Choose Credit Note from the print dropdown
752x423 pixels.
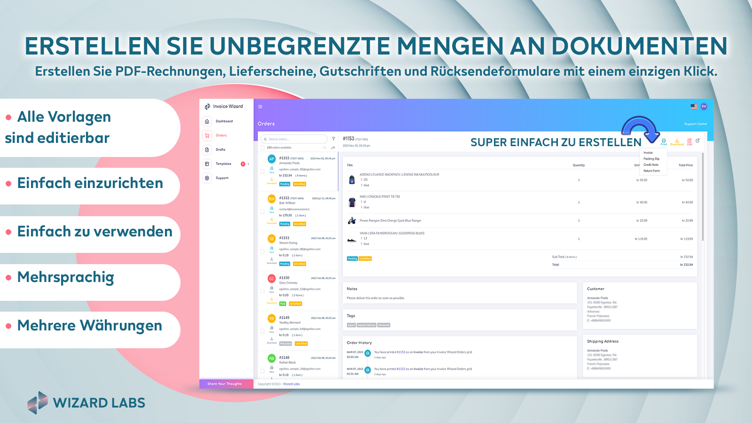[651, 165]
